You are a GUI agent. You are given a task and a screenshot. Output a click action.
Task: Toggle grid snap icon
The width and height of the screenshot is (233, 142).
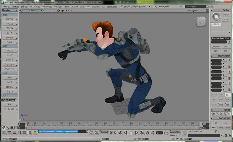coord(229,114)
